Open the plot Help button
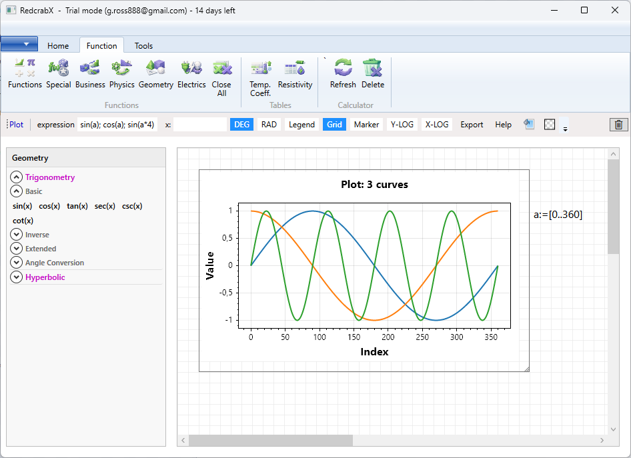 (503, 124)
